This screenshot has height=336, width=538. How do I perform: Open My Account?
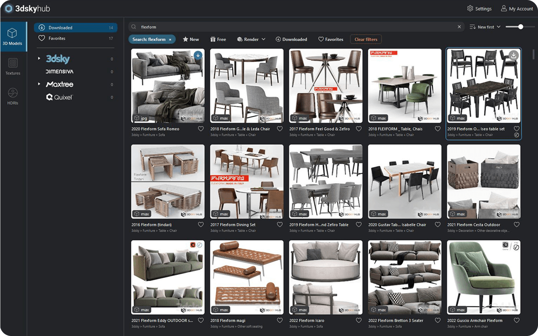[x=517, y=9]
